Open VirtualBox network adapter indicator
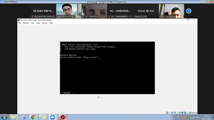 click(175, 113)
